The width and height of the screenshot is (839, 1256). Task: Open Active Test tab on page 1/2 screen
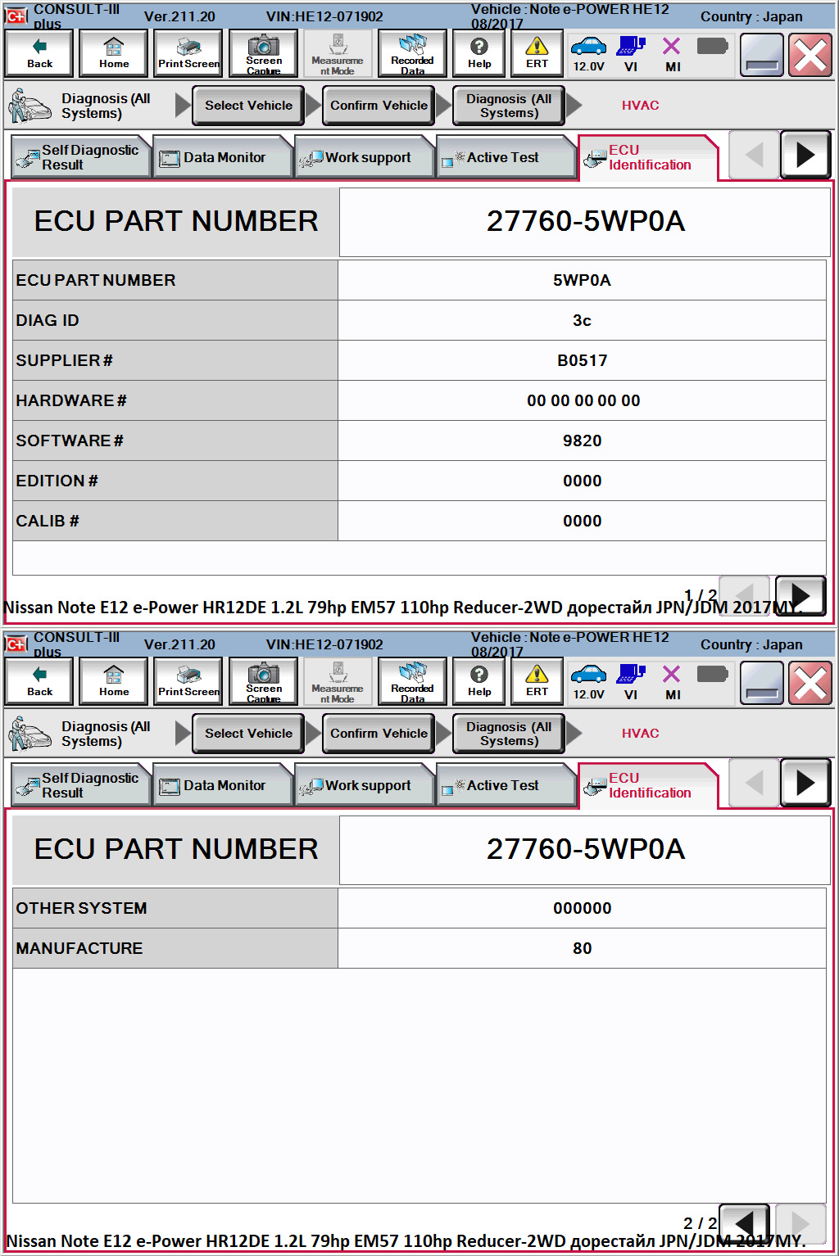[x=506, y=157]
